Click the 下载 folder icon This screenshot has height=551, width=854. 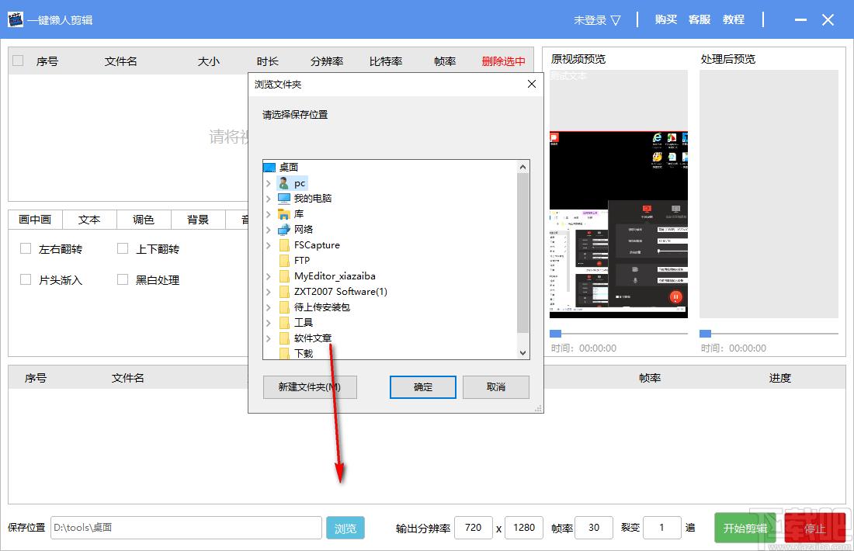[x=283, y=353]
